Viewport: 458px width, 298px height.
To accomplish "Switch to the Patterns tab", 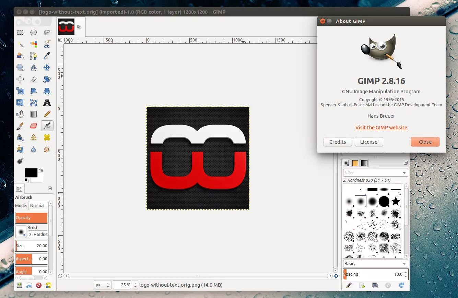I will pyautogui.click(x=355, y=163).
